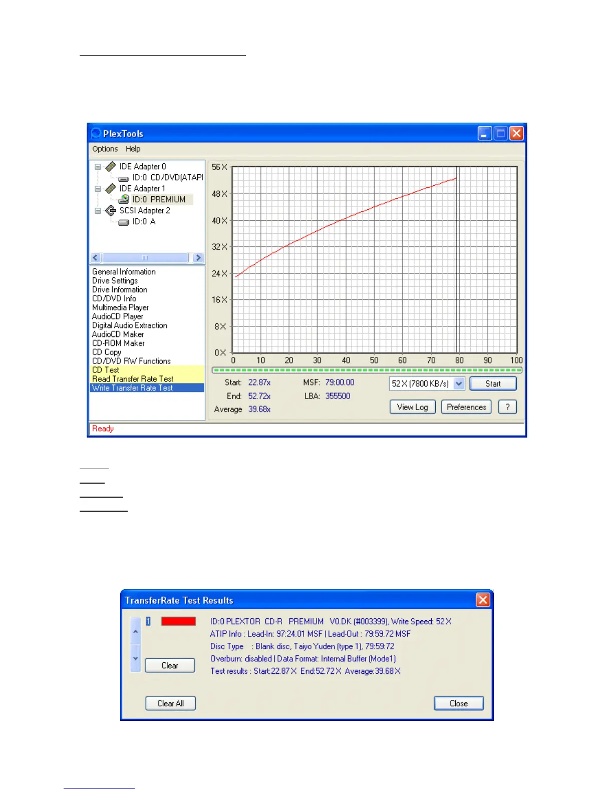The height and width of the screenshot is (793, 613).
Task: Click the device tree scroll left arrow
Action: pyautogui.click(x=96, y=258)
